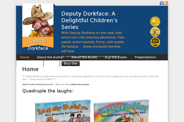Open the RSS feed icon
The height and width of the screenshot is (122, 184).
[166, 3]
